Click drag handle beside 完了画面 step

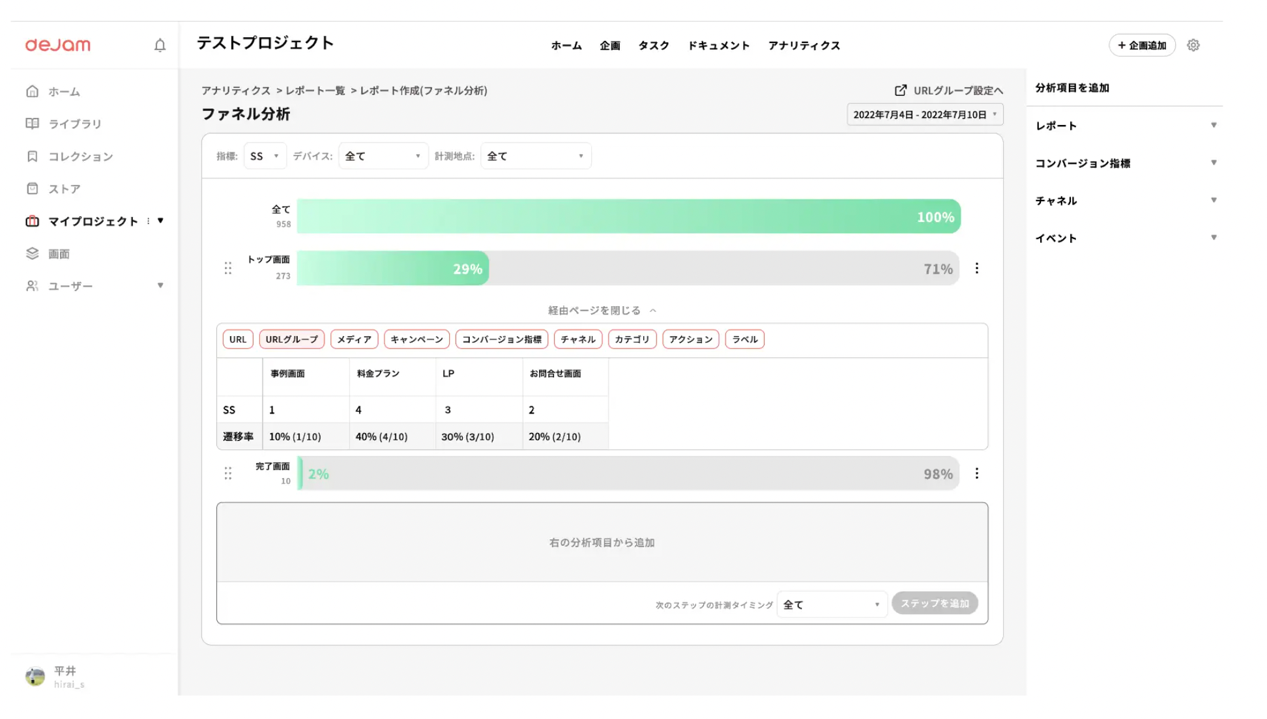point(228,473)
